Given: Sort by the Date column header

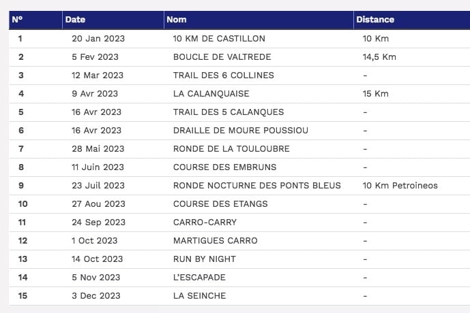Looking at the screenshot, I should tap(113, 20).
